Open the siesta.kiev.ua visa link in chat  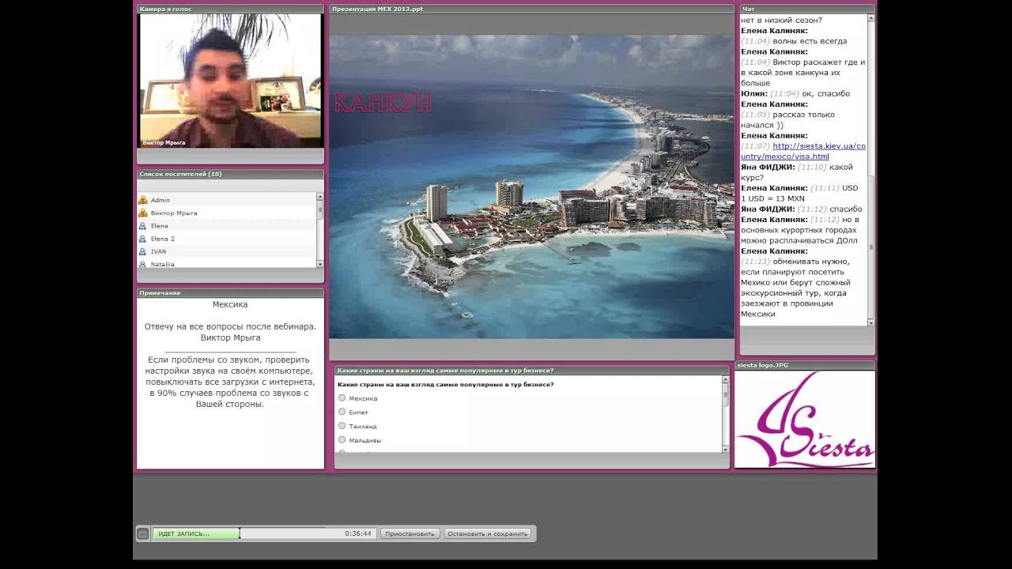(x=802, y=151)
